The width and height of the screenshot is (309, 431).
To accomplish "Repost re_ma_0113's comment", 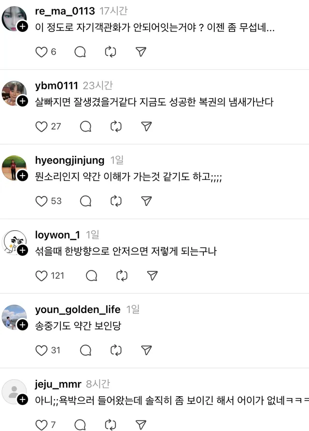I will coord(111,52).
